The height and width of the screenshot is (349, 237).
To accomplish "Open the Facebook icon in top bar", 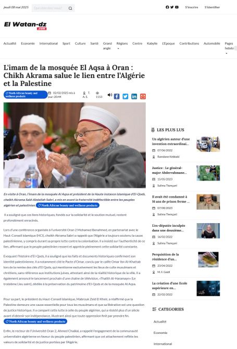I will [x=167, y=7].
